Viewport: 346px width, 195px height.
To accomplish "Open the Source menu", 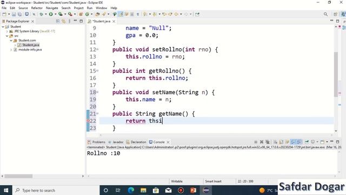I will click(x=23, y=8).
